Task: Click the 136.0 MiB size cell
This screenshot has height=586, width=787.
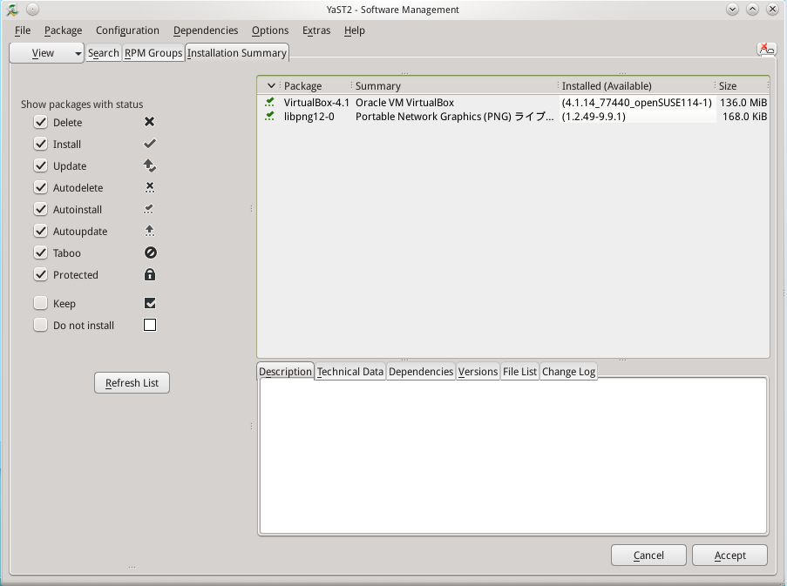Action: (743, 102)
